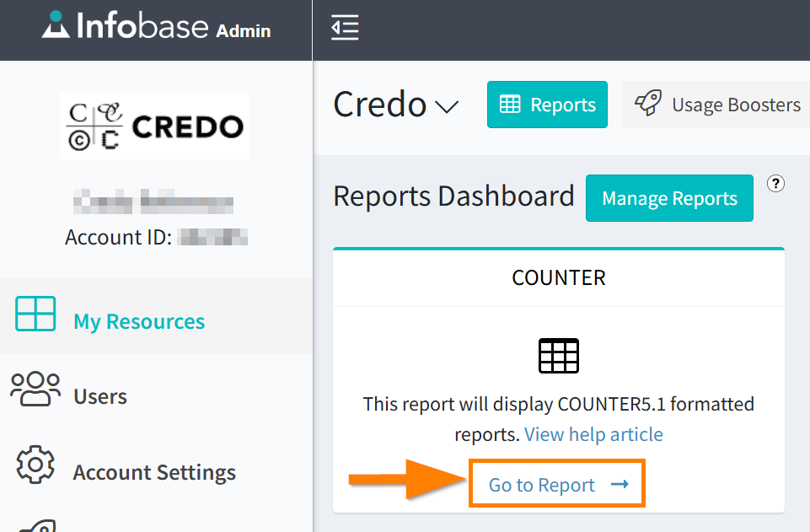Click the Infobase Admin logo

click(156, 25)
